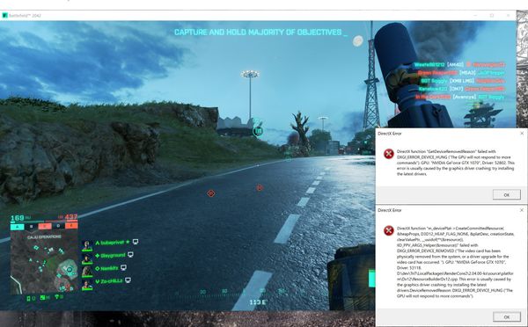Click the Capture and Hold Majority of Objectives text
The height and width of the screenshot is (327, 528).
[x=258, y=33]
